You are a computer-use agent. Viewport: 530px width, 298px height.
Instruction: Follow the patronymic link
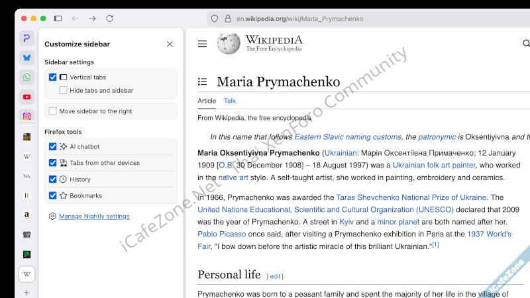(437, 137)
